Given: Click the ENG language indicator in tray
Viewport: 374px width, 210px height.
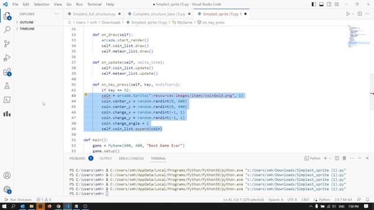Looking at the screenshot, I should 341,206.
